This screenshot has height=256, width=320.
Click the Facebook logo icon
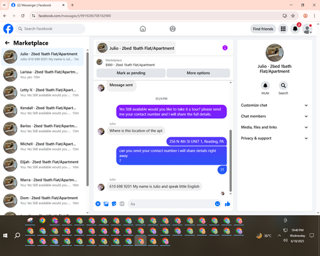[x=8, y=29]
